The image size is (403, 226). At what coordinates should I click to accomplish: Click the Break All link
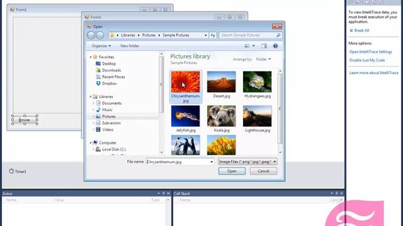point(361,31)
